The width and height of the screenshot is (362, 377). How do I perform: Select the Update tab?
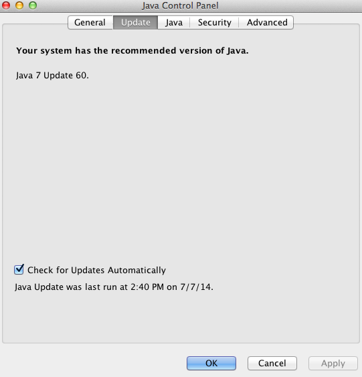pos(135,22)
